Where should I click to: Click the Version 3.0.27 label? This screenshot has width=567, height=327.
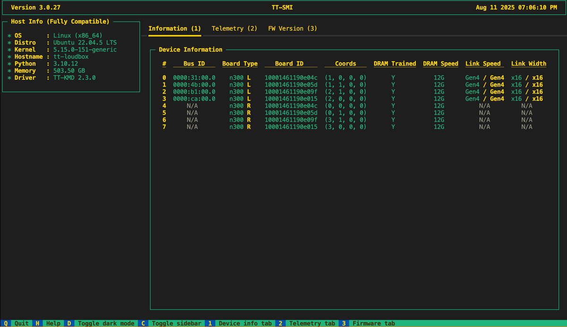tap(35, 8)
